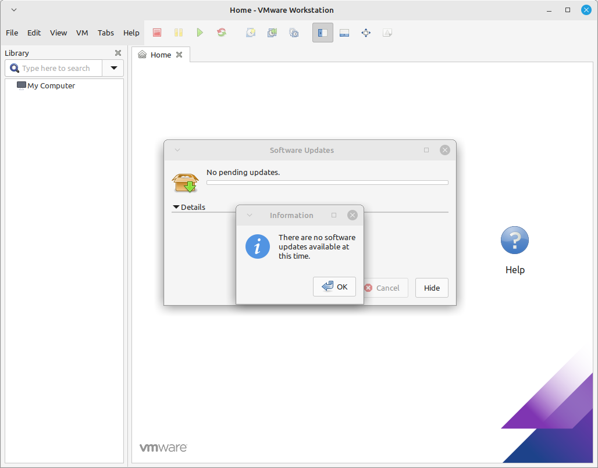This screenshot has height=468, width=598.
Task: Close the Information dialog
Action: pyautogui.click(x=353, y=215)
